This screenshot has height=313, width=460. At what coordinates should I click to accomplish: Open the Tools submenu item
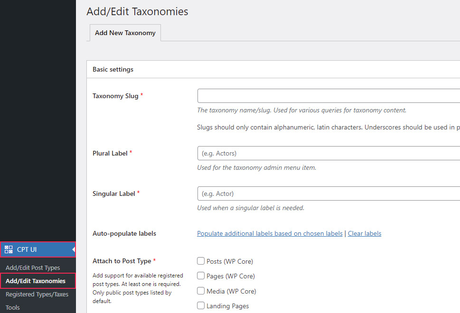[x=13, y=307]
